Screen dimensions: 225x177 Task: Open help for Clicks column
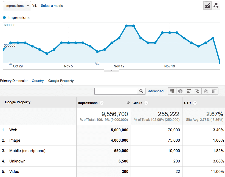click(x=147, y=103)
